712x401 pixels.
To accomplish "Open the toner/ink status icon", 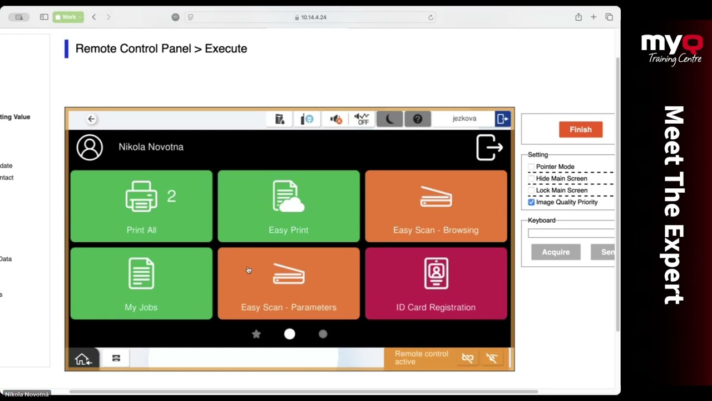I will pos(280,119).
